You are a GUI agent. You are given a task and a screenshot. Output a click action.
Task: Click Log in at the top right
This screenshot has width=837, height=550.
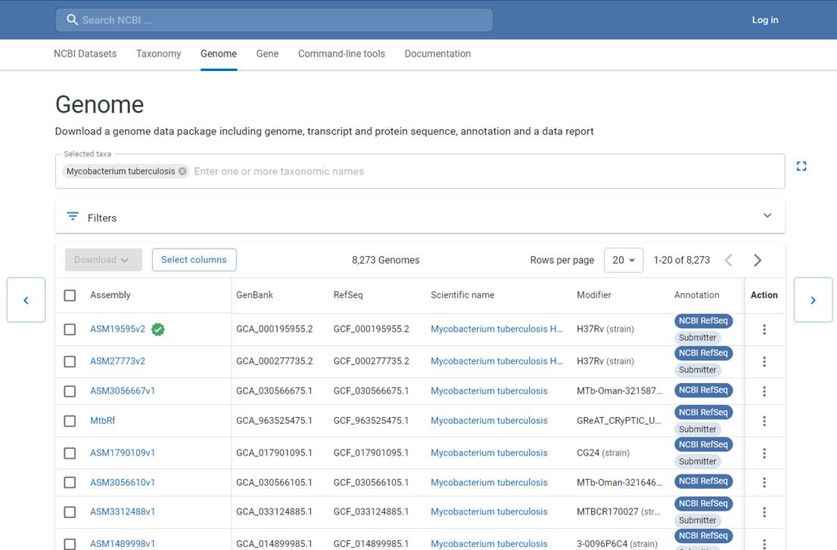click(764, 20)
